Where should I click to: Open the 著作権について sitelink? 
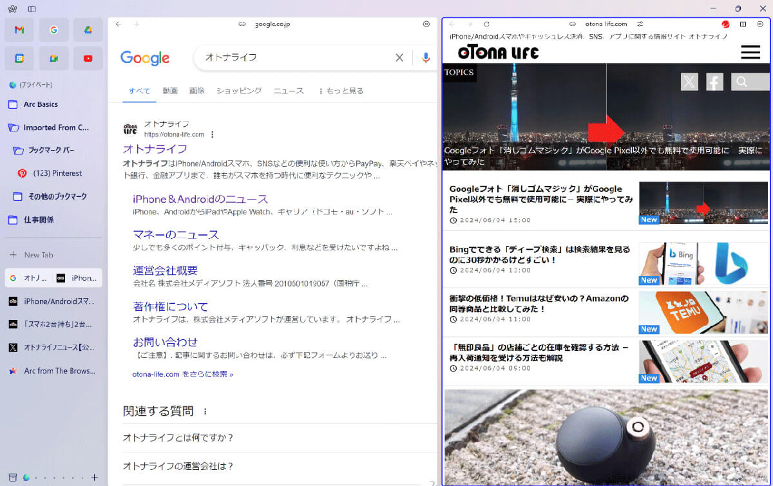tap(171, 306)
